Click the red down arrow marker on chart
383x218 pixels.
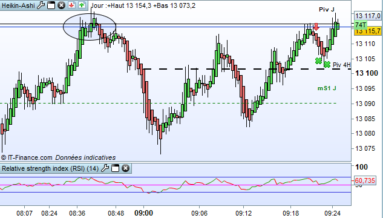(x=316, y=27)
